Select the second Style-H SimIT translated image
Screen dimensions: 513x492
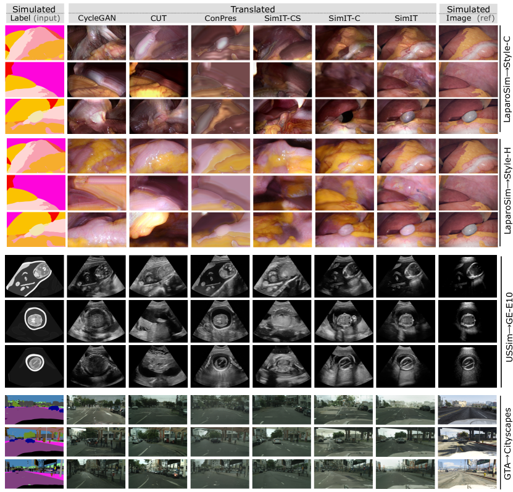click(x=407, y=193)
